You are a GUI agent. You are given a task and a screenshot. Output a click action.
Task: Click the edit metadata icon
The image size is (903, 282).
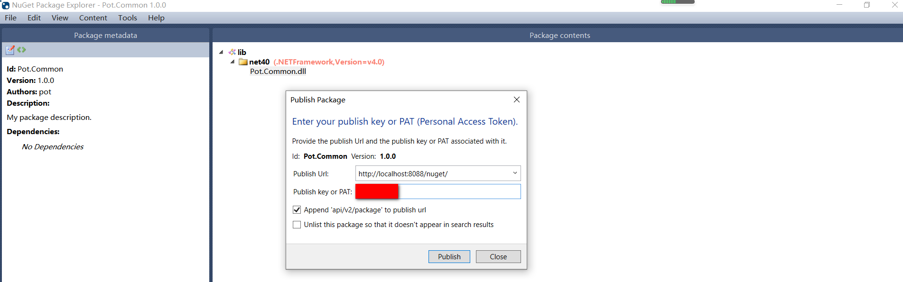click(x=10, y=50)
